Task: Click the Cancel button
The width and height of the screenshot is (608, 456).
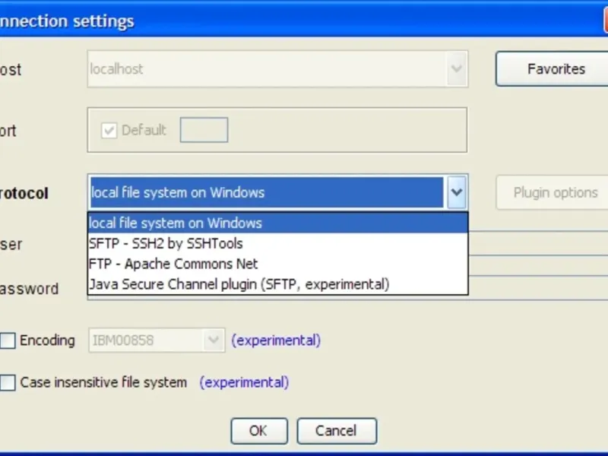Action: tap(337, 431)
